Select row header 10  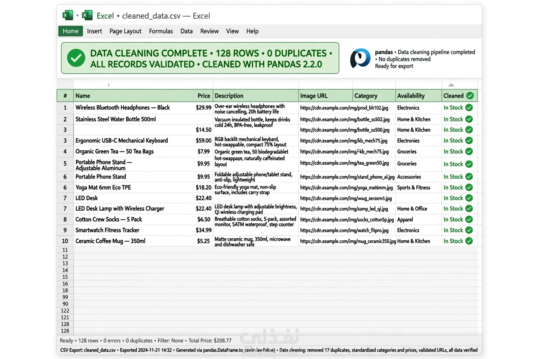point(65,241)
